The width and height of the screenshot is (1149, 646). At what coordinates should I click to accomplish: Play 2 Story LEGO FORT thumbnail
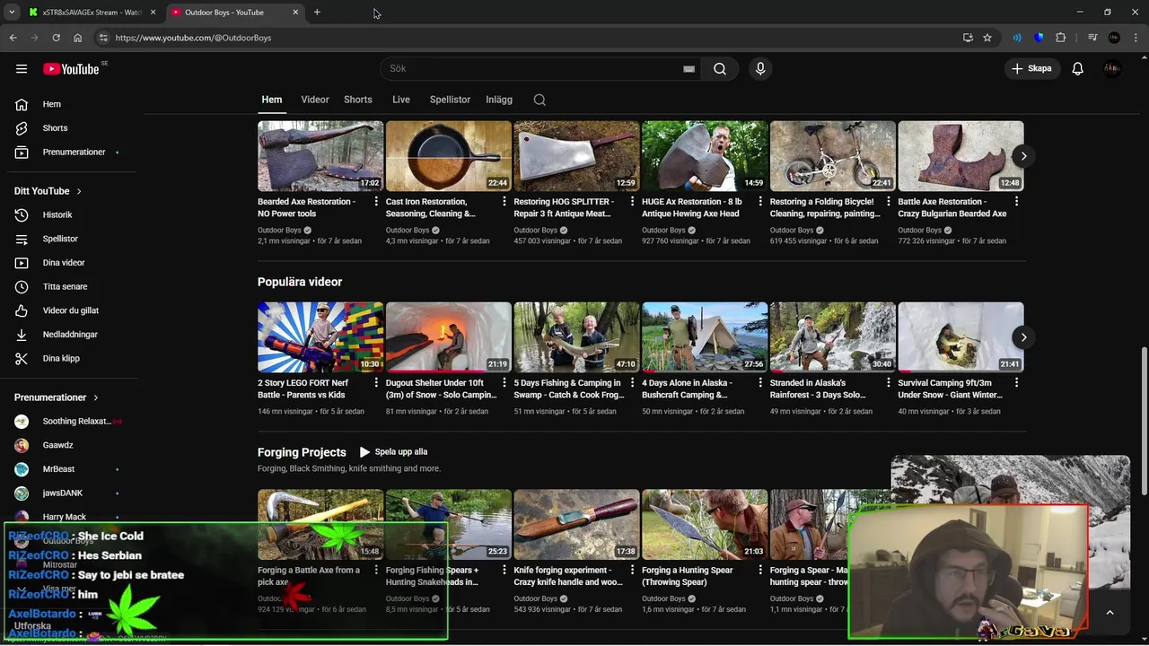(320, 337)
